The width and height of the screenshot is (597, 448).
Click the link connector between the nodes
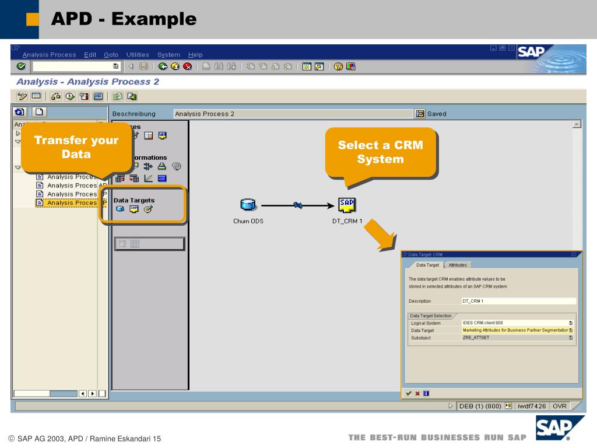(x=298, y=205)
